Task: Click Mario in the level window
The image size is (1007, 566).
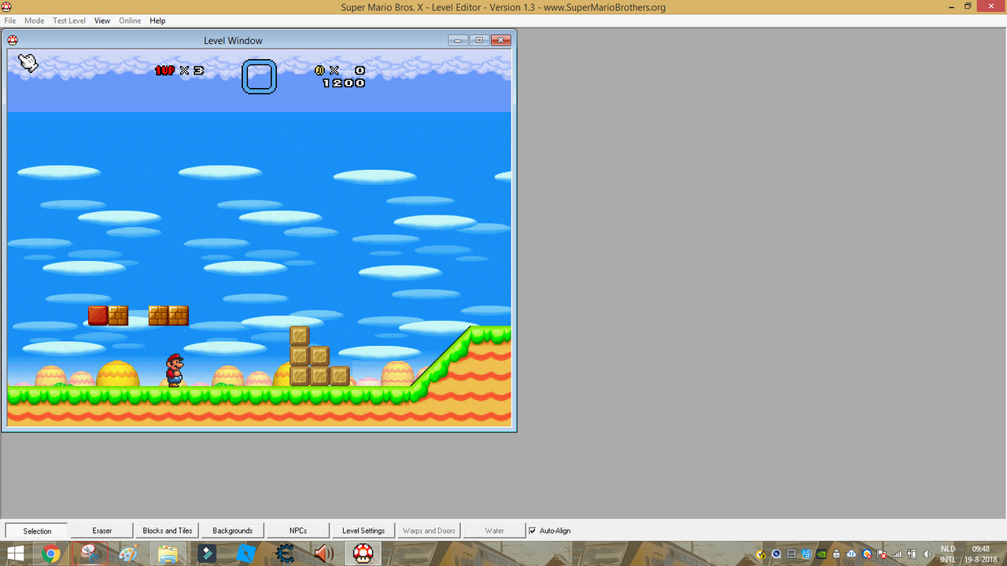Action: coord(174,370)
